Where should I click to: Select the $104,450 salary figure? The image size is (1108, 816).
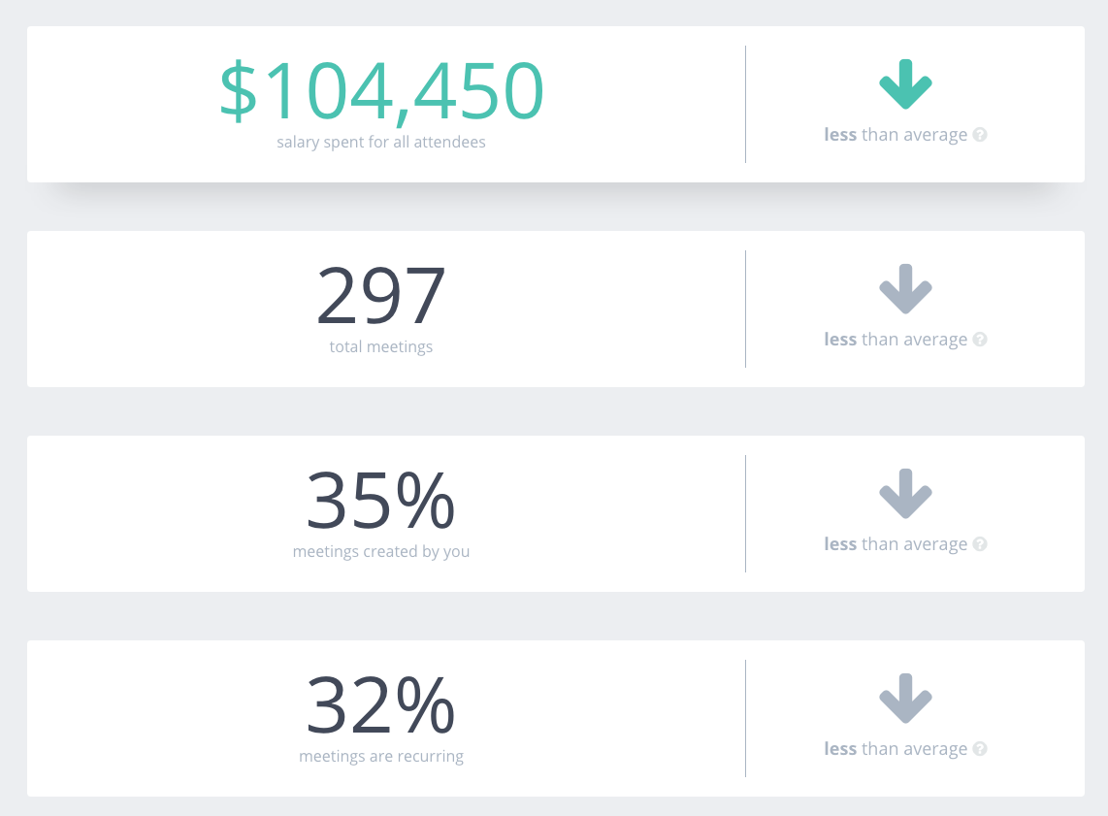point(381,91)
